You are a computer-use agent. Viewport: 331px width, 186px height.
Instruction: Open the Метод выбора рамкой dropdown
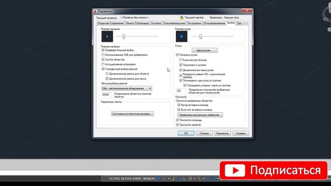click(127, 88)
